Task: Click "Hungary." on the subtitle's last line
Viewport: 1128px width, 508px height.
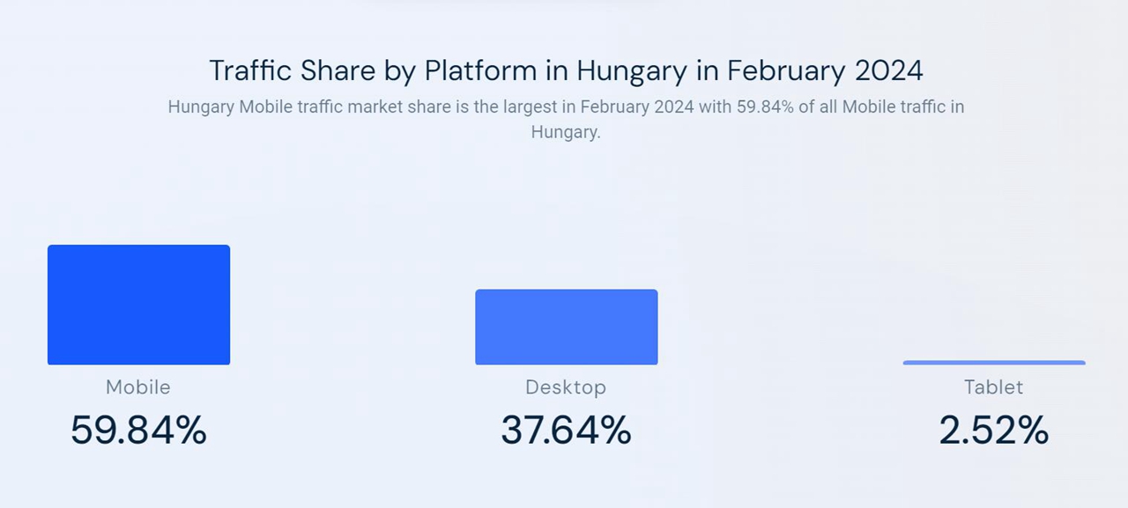Action: pos(566,132)
